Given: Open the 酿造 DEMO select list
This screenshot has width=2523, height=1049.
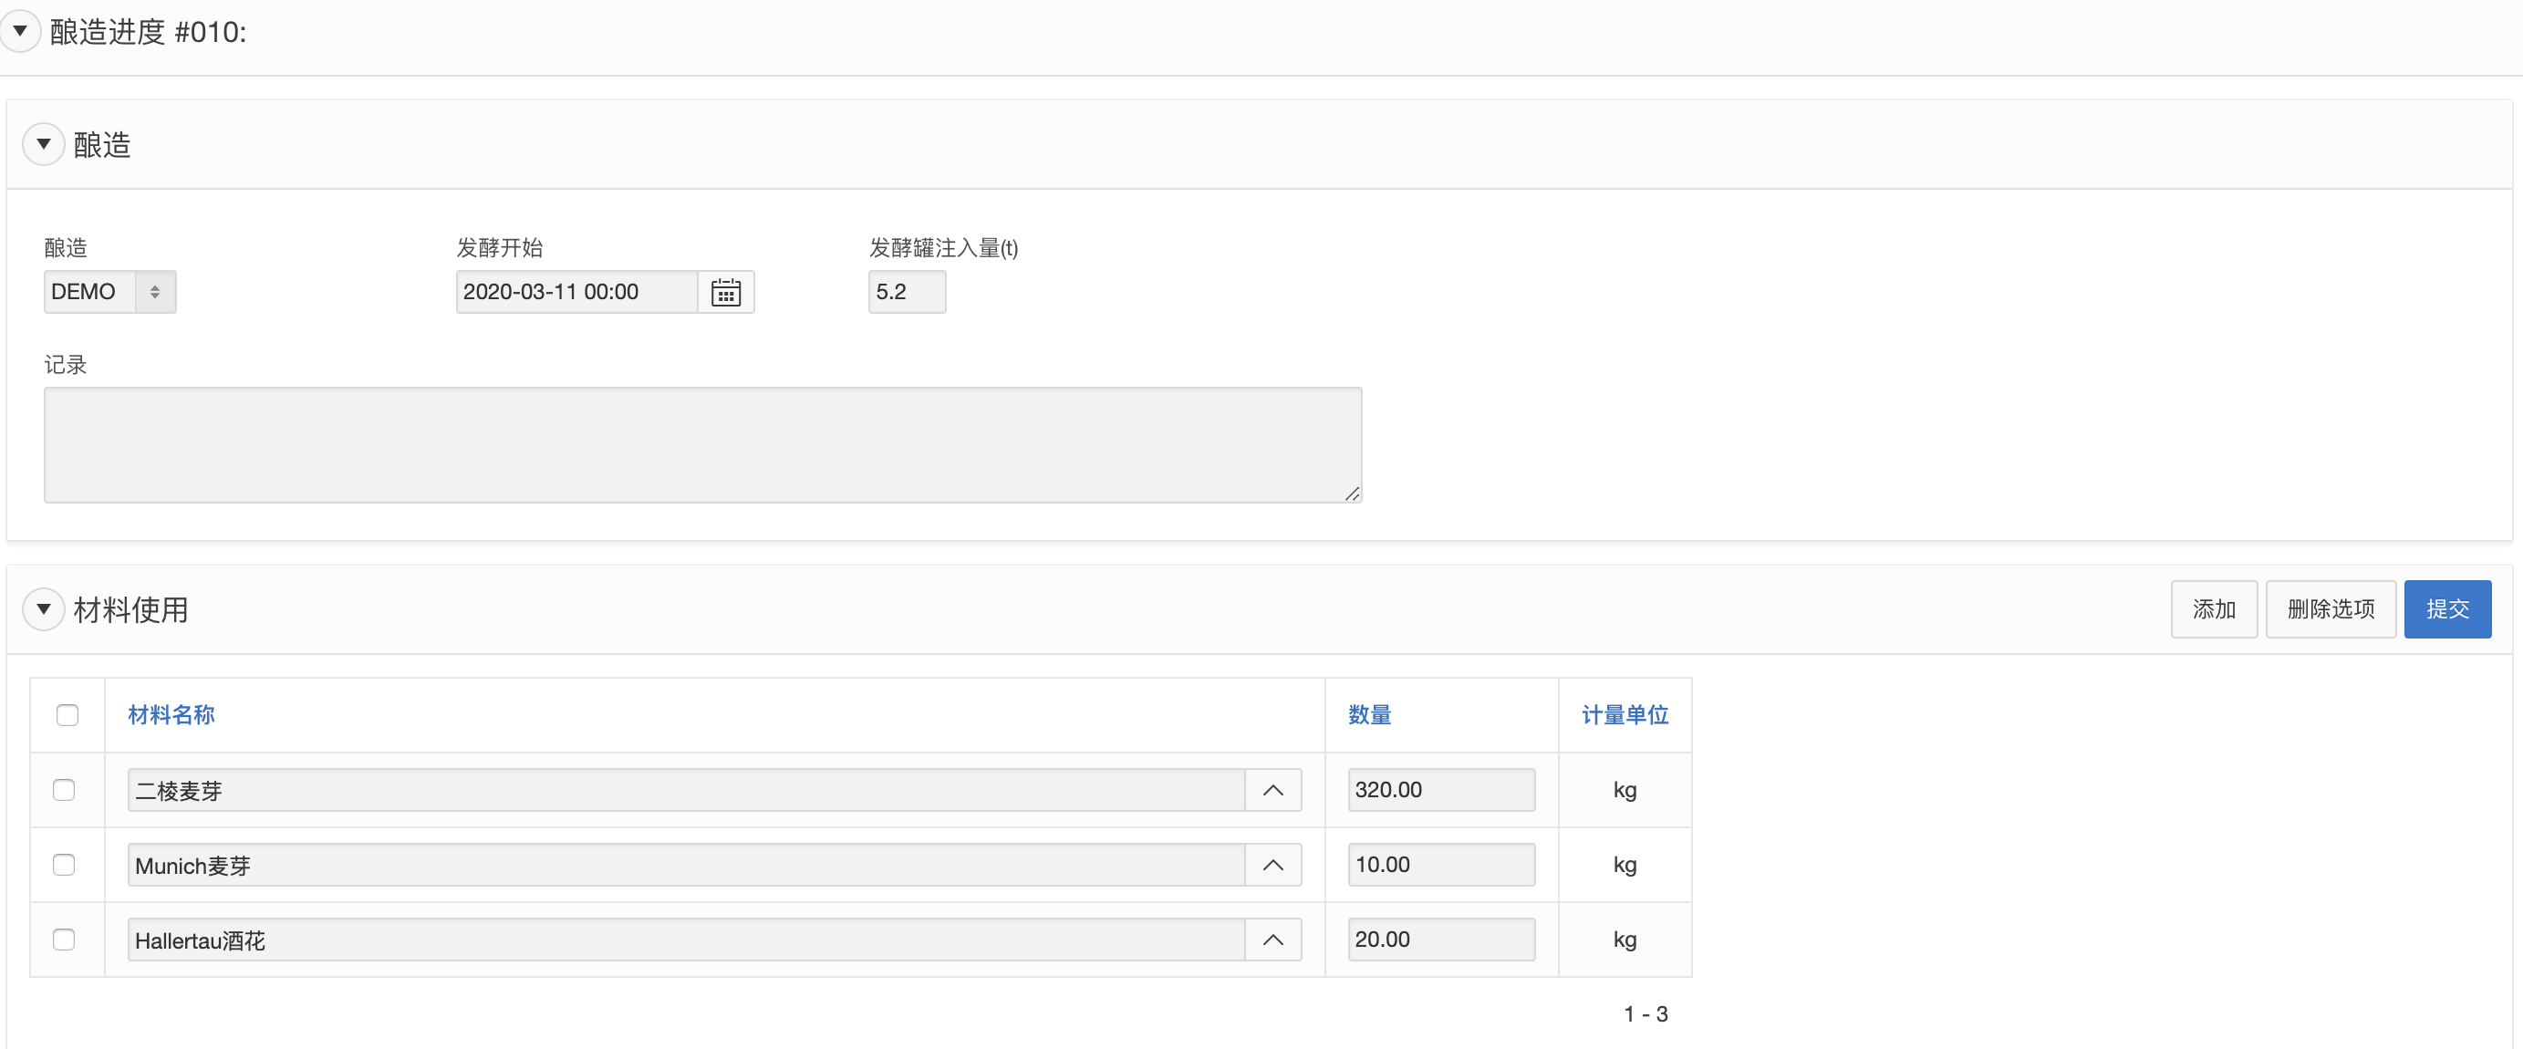Looking at the screenshot, I should coord(109,292).
